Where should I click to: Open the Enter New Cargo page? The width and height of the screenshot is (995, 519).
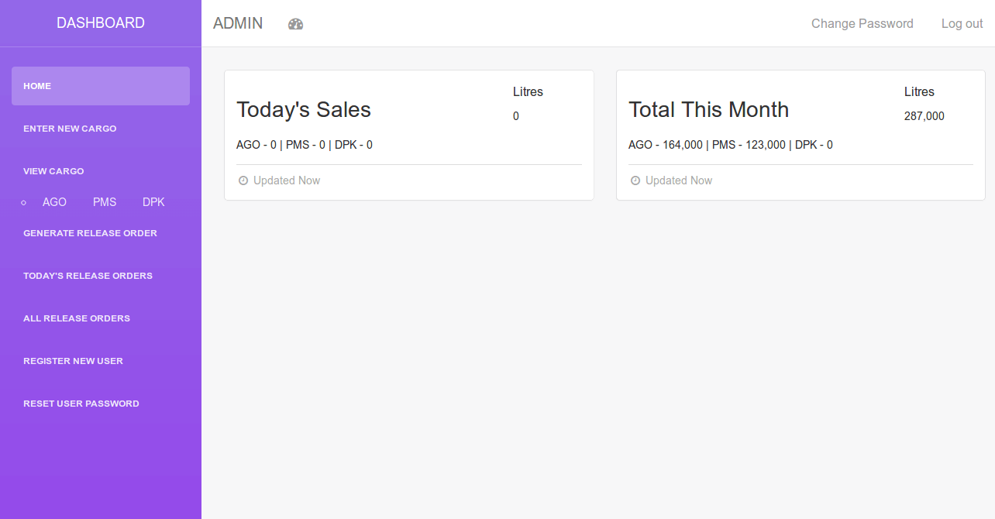(70, 129)
